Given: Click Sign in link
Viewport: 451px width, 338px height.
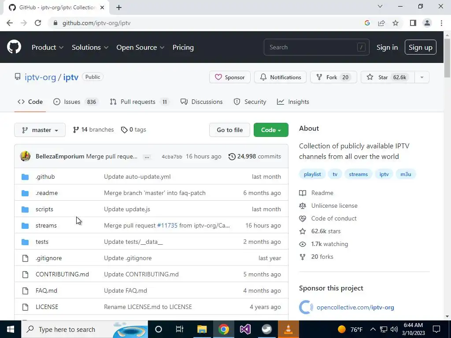Looking at the screenshot, I should click(387, 48).
